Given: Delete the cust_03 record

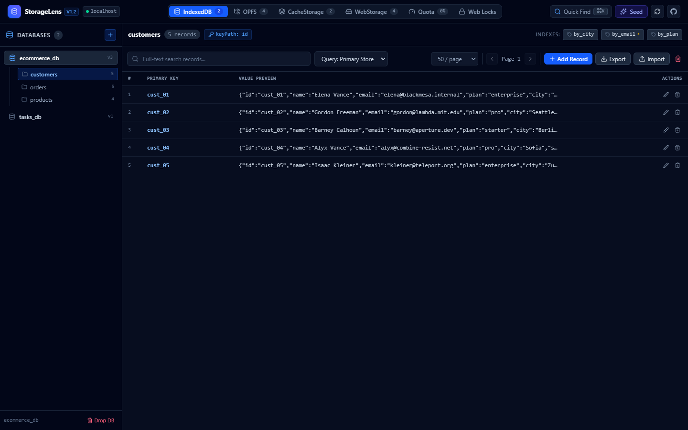Looking at the screenshot, I should tap(677, 130).
